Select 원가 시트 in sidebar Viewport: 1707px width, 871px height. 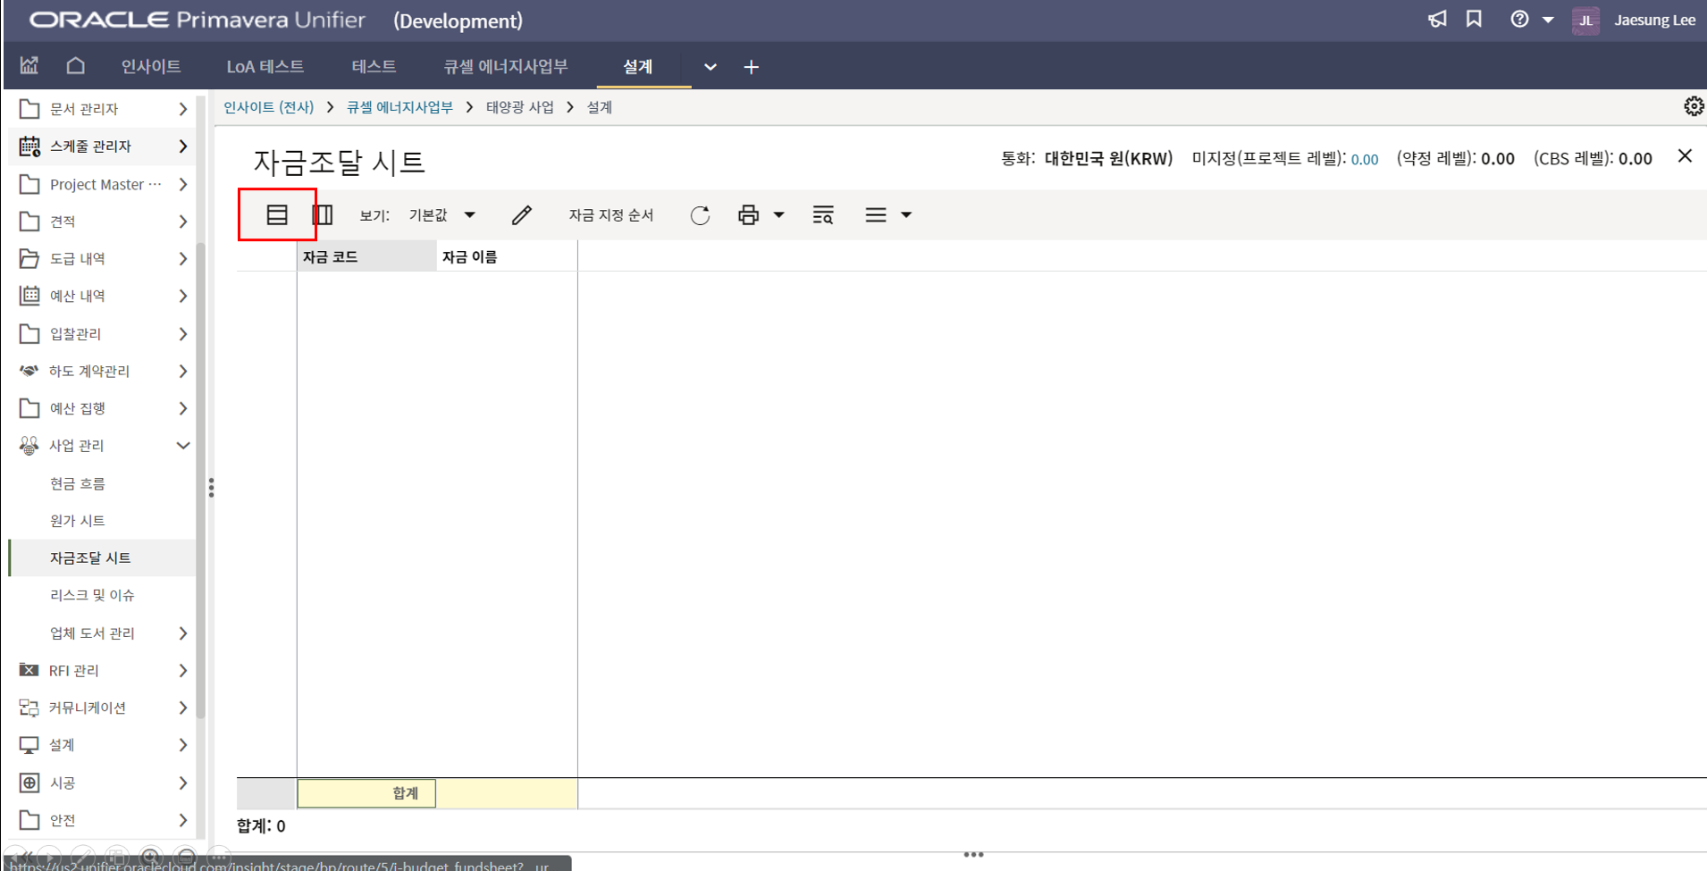click(x=78, y=521)
